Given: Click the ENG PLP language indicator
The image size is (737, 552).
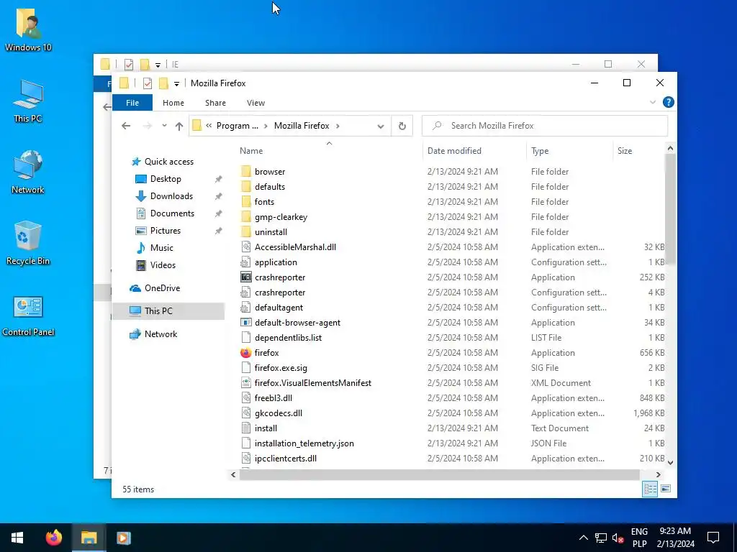Looking at the screenshot, I should (639, 538).
